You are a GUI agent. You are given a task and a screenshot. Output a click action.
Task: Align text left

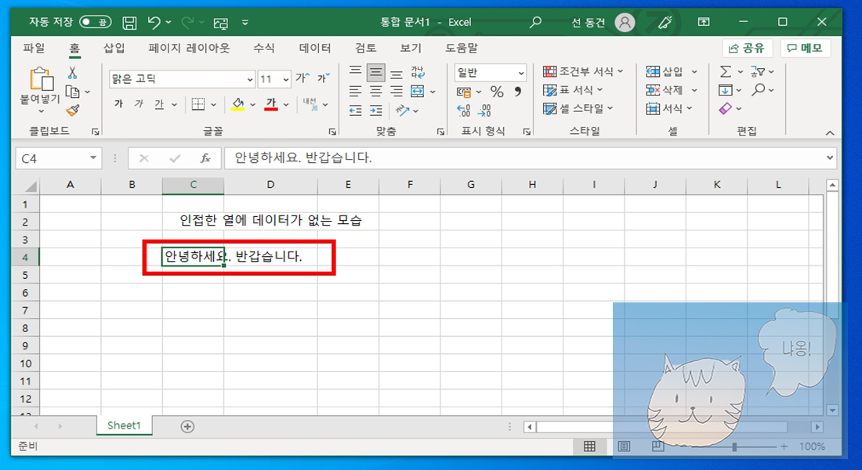[x=356, y=91]
